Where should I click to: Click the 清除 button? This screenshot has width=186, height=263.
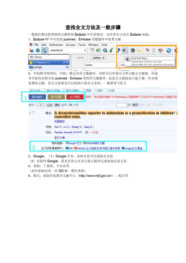tap(57, 105)
